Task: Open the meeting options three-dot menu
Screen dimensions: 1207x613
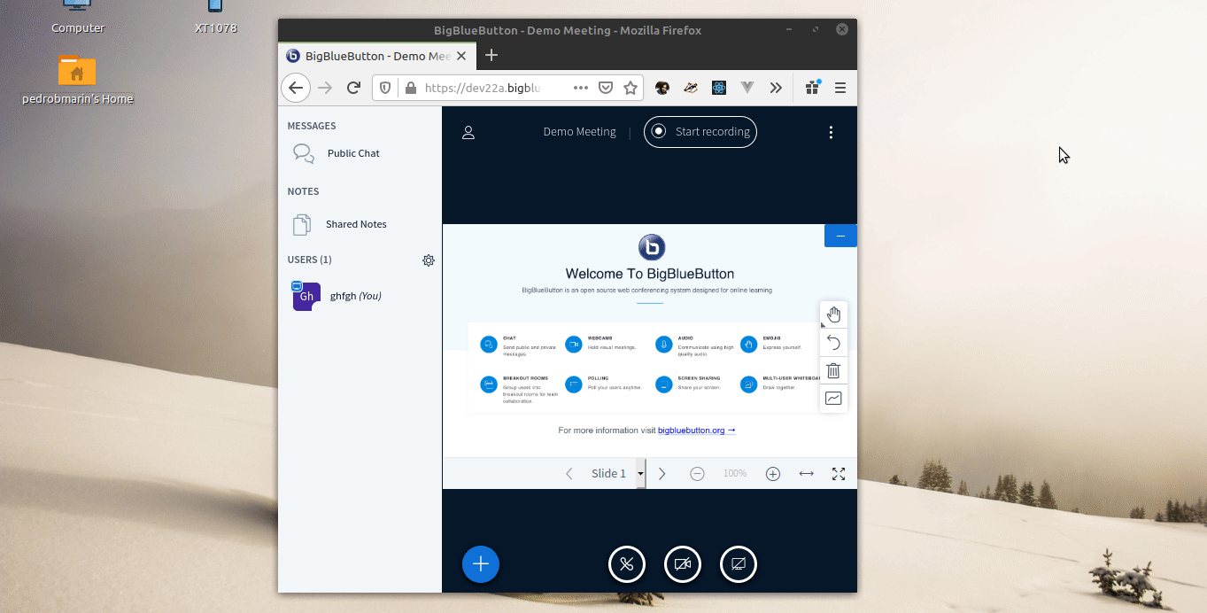Action: tap(831, 132)
